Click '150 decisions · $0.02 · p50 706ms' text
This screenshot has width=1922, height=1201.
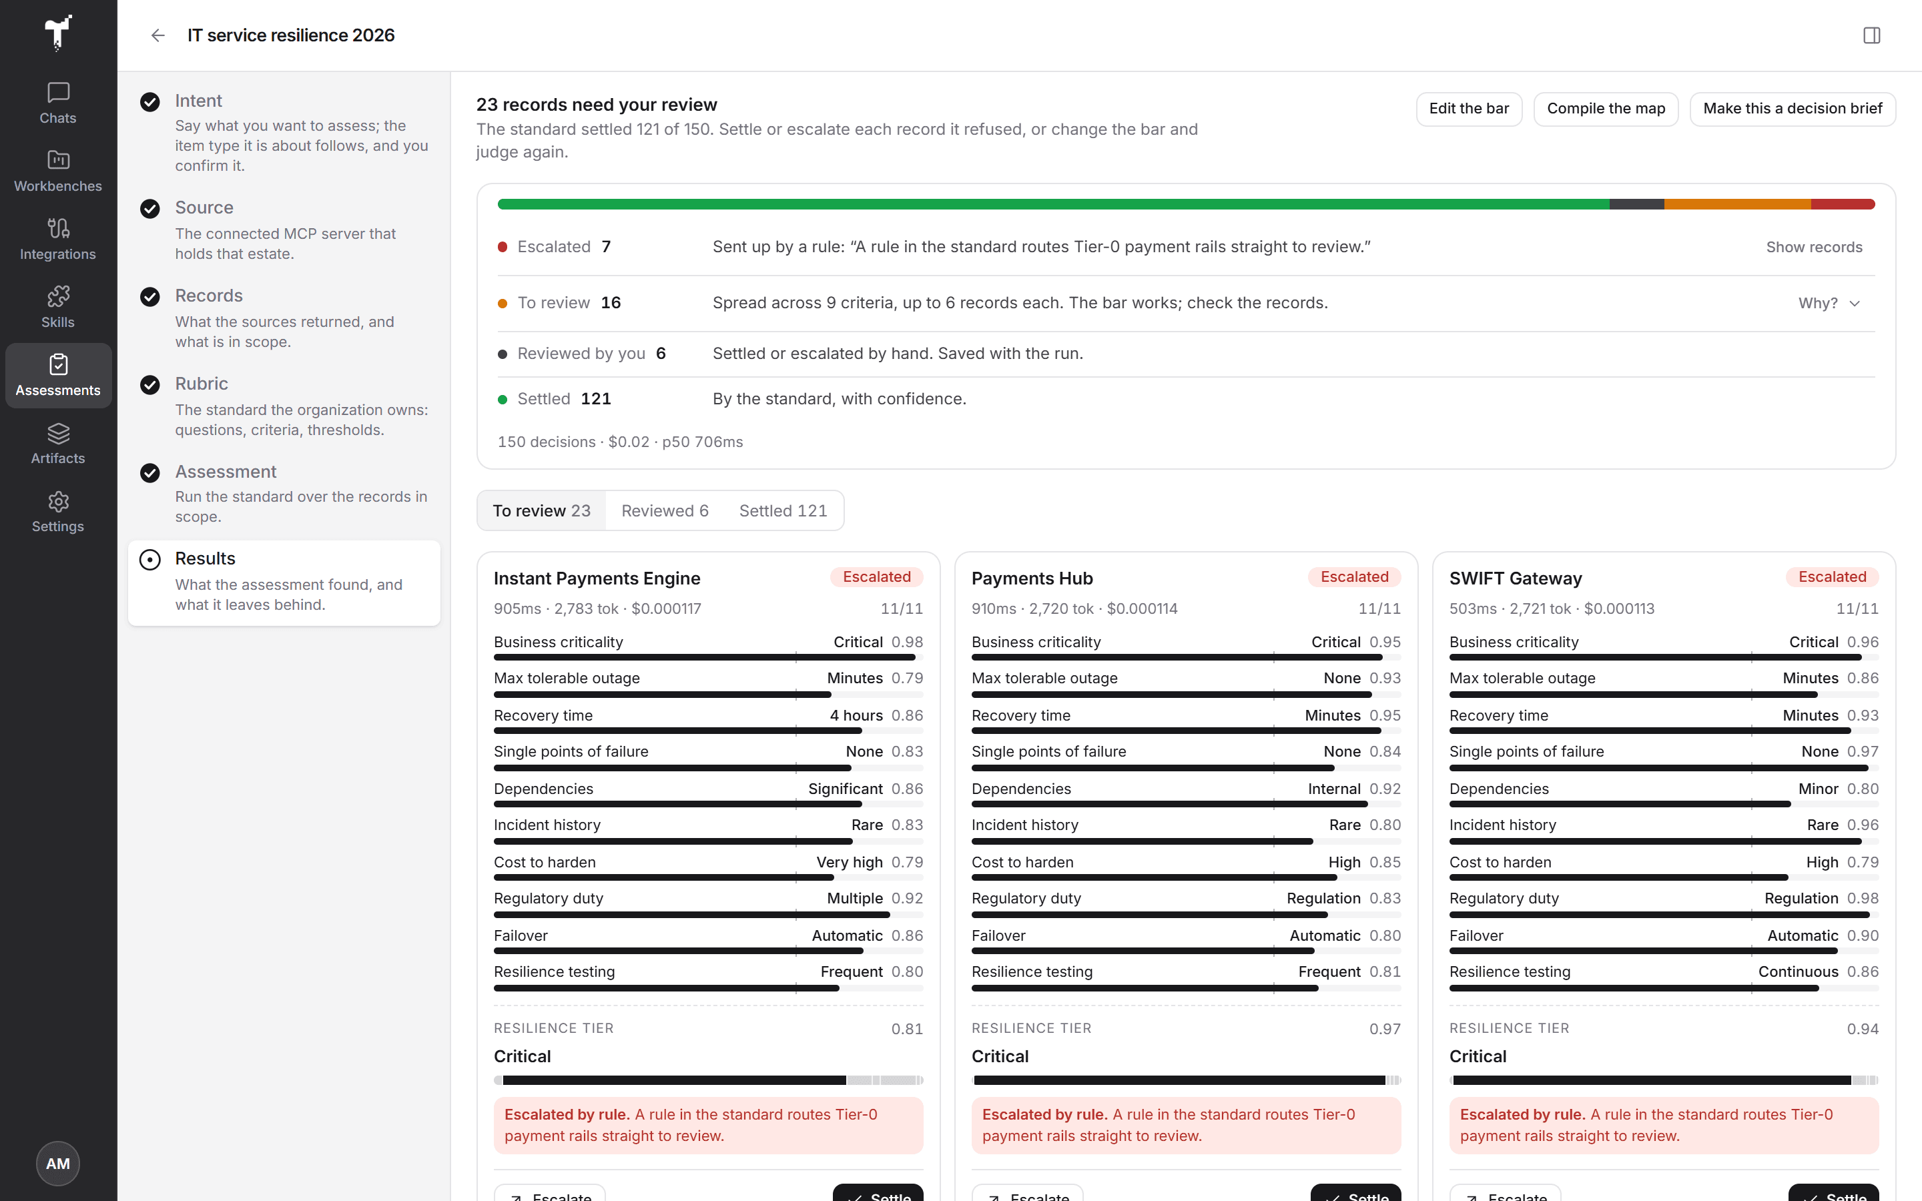click(620, 442)
